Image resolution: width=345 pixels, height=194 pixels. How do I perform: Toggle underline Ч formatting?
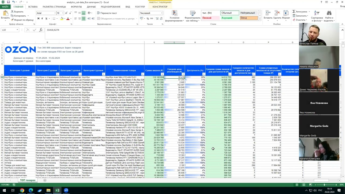tap(46, 19)
